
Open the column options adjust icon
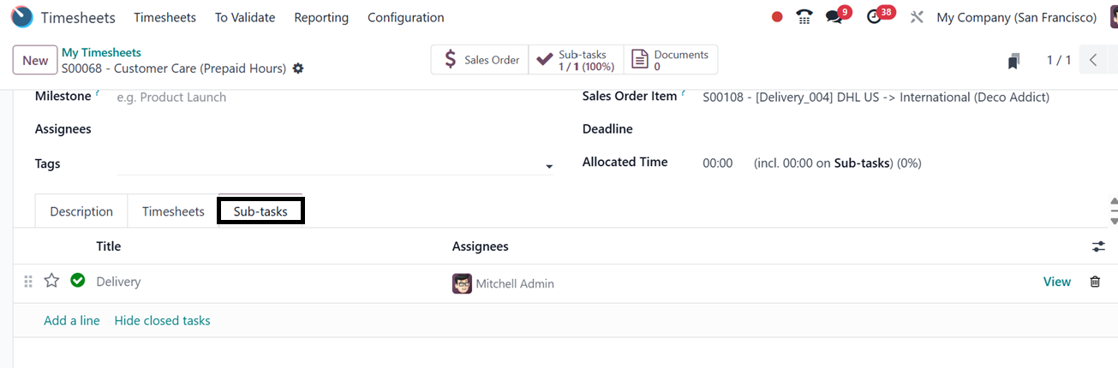1098,246
